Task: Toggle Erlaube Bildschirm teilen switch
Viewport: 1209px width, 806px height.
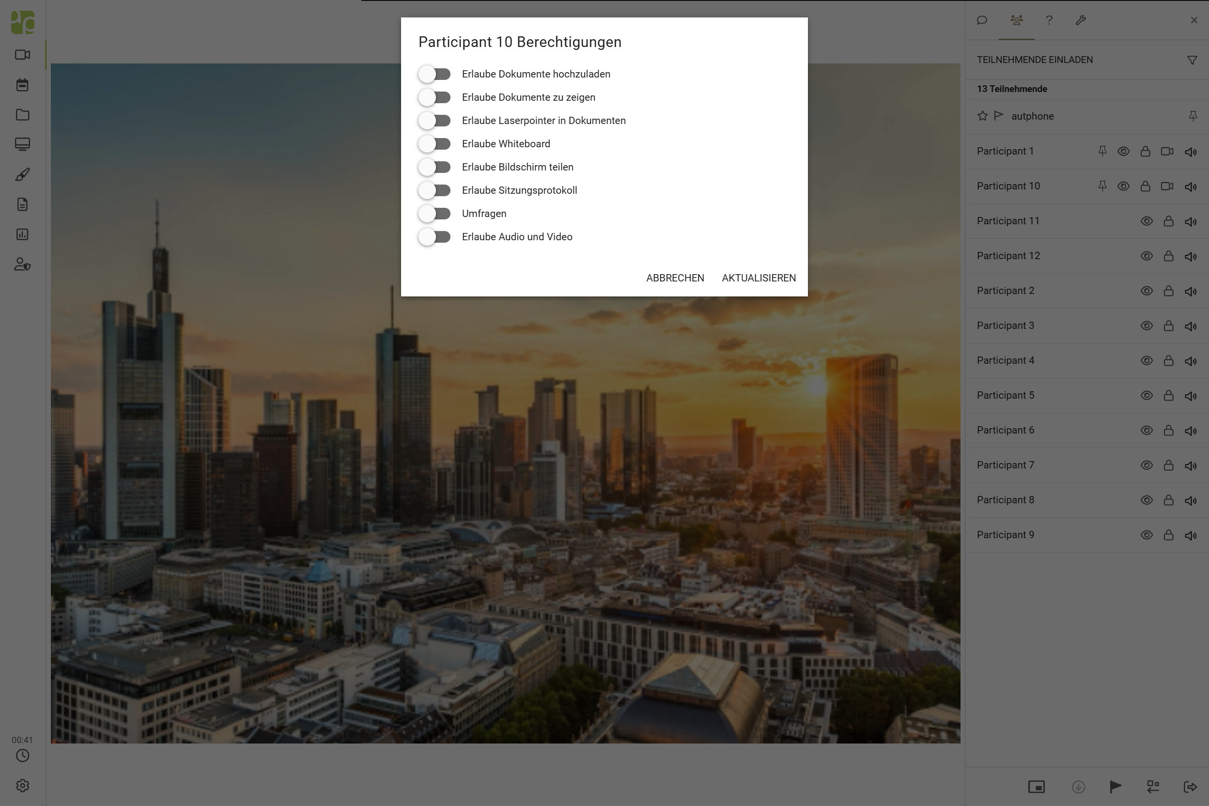Action: (x=434, y=167)
